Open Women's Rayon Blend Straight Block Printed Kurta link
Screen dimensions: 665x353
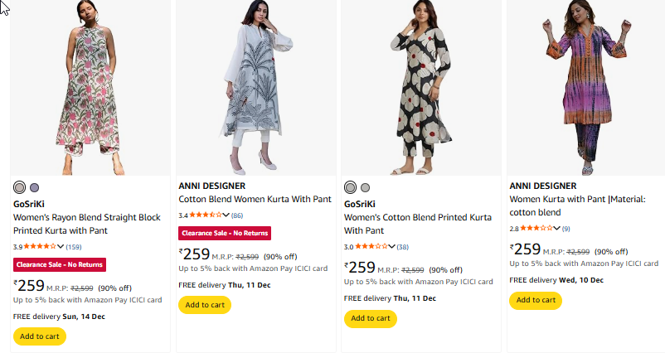[x=86, y=224]
